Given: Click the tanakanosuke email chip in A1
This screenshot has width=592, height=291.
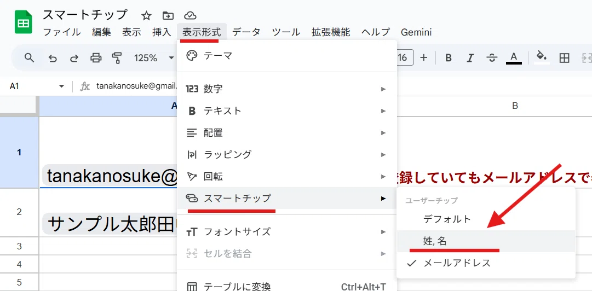Looking at the screenshot, I should [110, 176].
